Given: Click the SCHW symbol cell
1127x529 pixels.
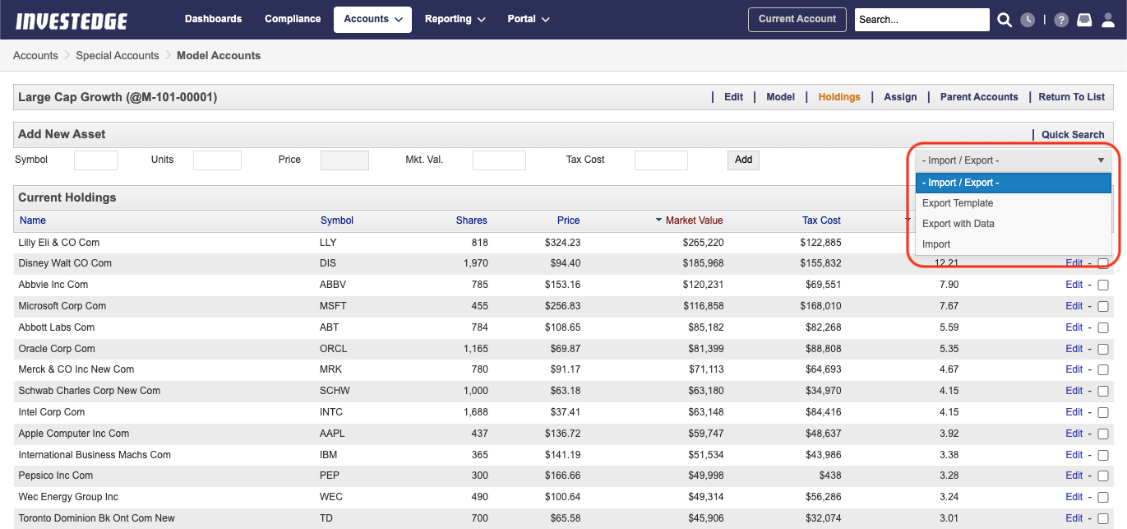Looking at the screenshot, I should (335, 391).
